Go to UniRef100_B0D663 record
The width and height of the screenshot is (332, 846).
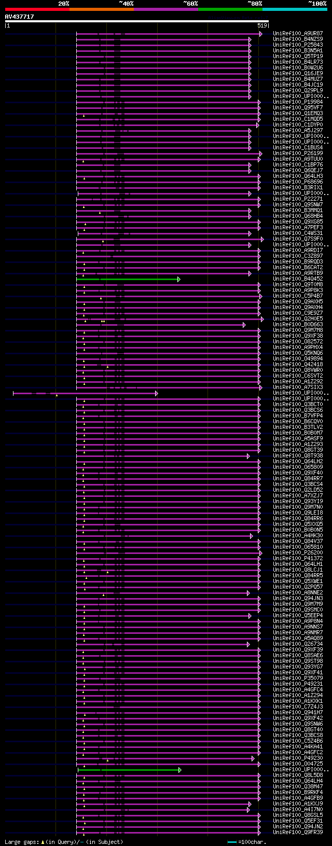click(x=298, y=325)
